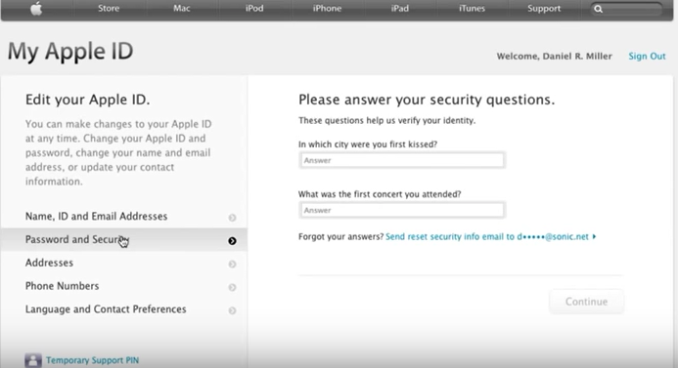The width and height of the screenshot is (678, 368).
Task: Click arrow icon beside Language and Contact Preferences
Action: click(x=232, y=310)
